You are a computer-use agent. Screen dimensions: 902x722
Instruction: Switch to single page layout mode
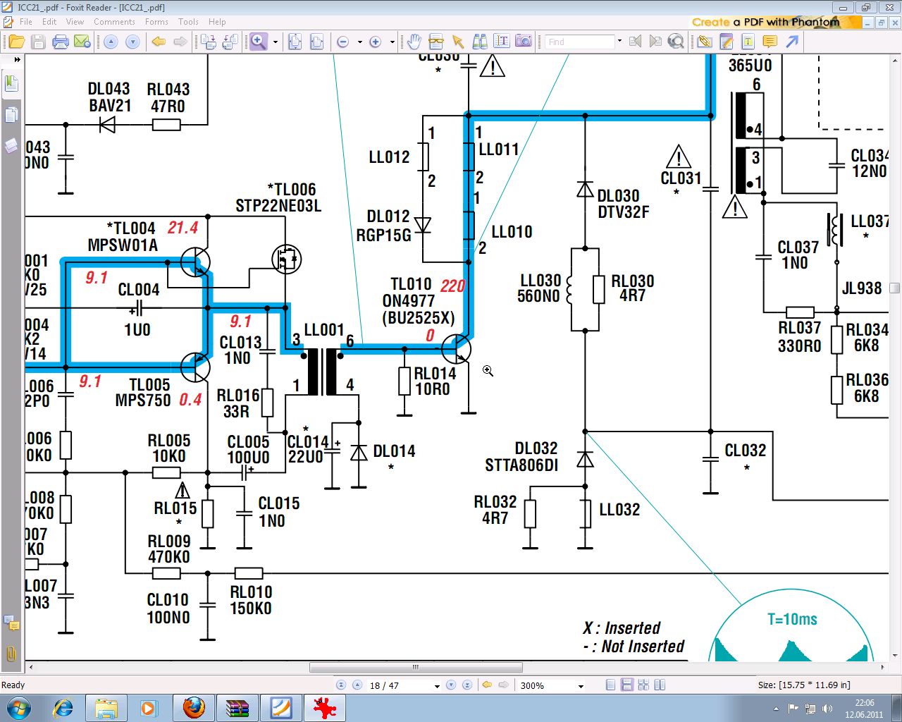610,685
